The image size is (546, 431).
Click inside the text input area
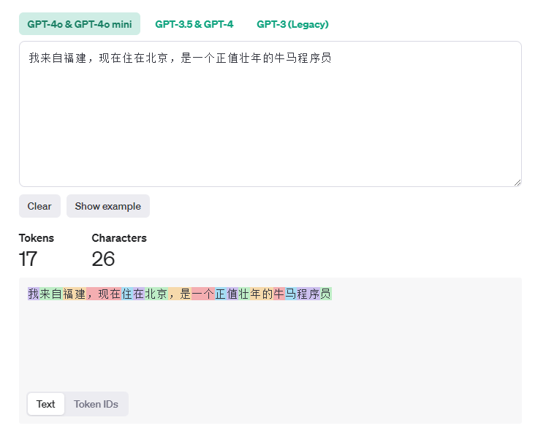[x=270, y=117]
